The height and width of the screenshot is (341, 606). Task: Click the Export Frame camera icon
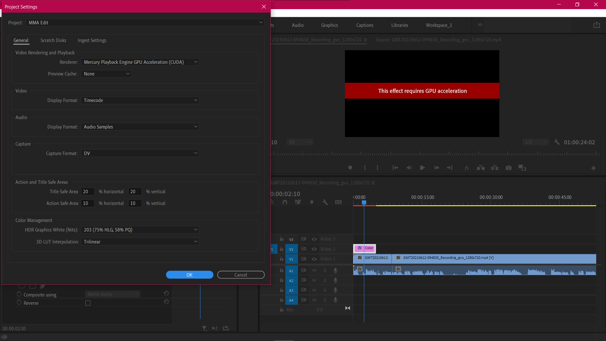[x=508, y=168]
